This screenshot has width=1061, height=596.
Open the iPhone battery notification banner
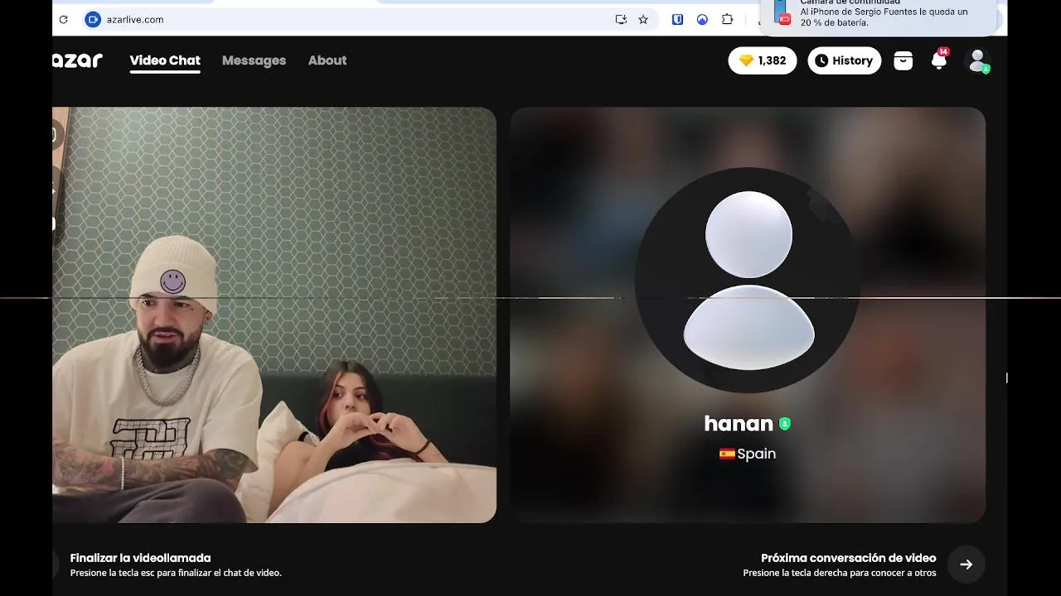pos(879,15)
